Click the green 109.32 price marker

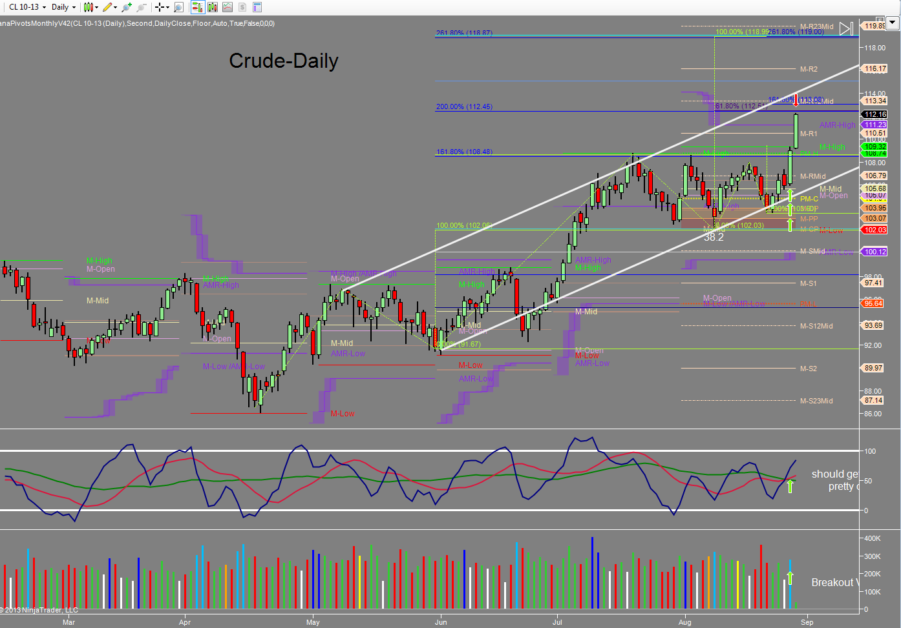[875, 147]
